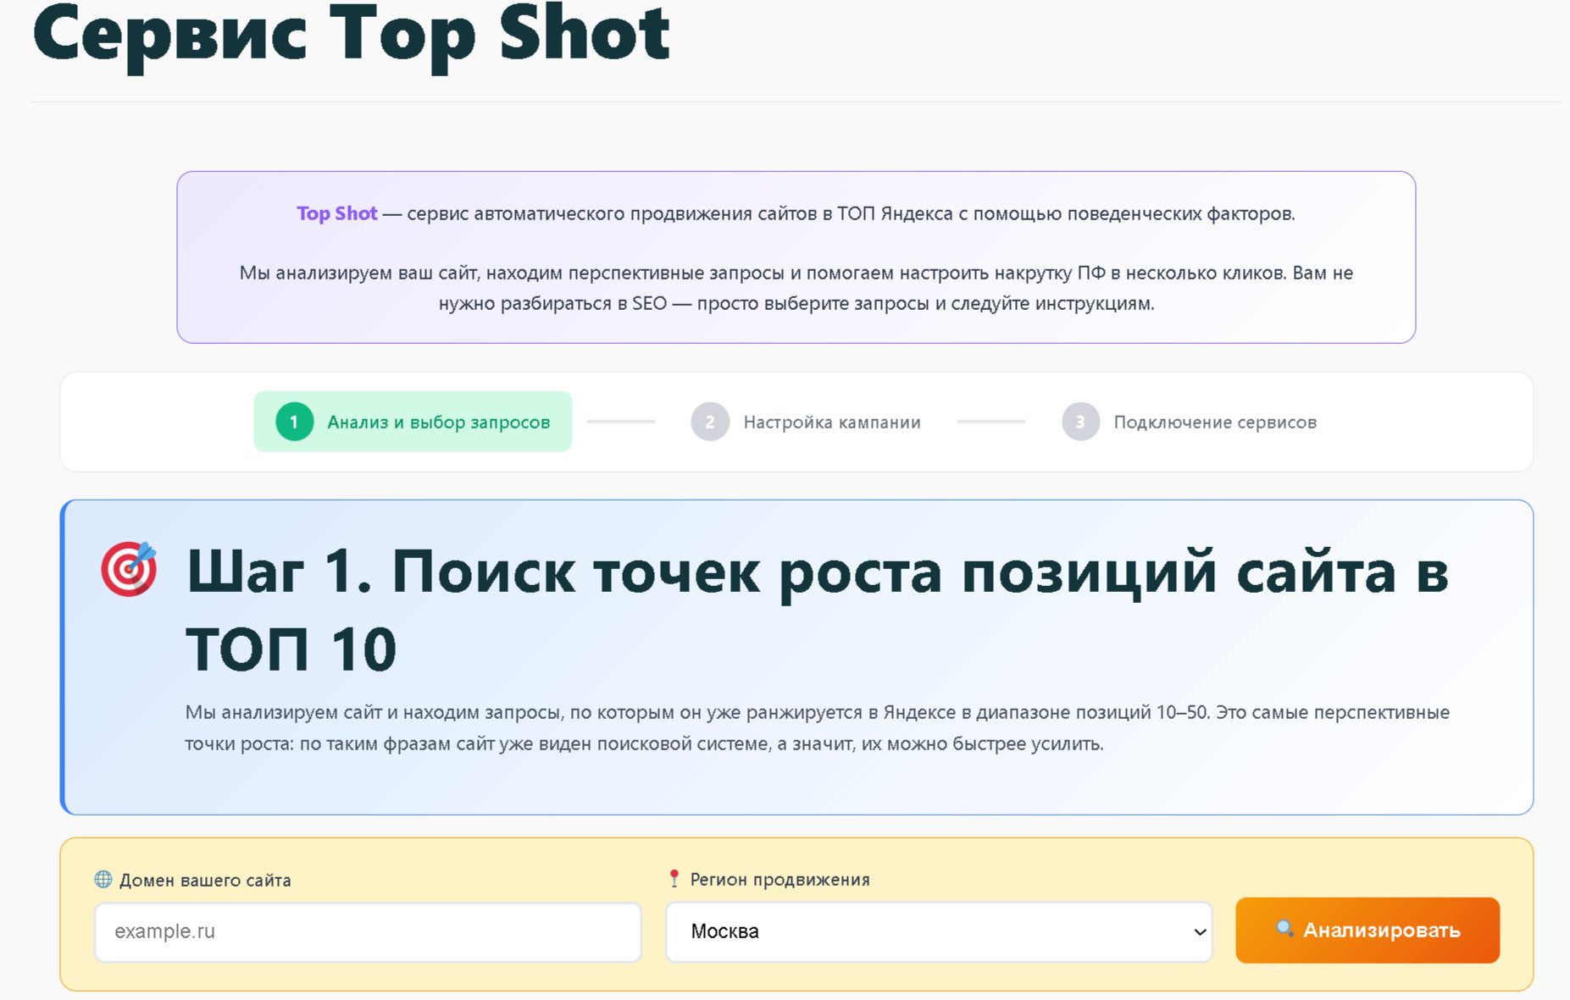Click the globe icon next to Домен вашего сайта
1570x1000 pixels.
coord(103,879)
